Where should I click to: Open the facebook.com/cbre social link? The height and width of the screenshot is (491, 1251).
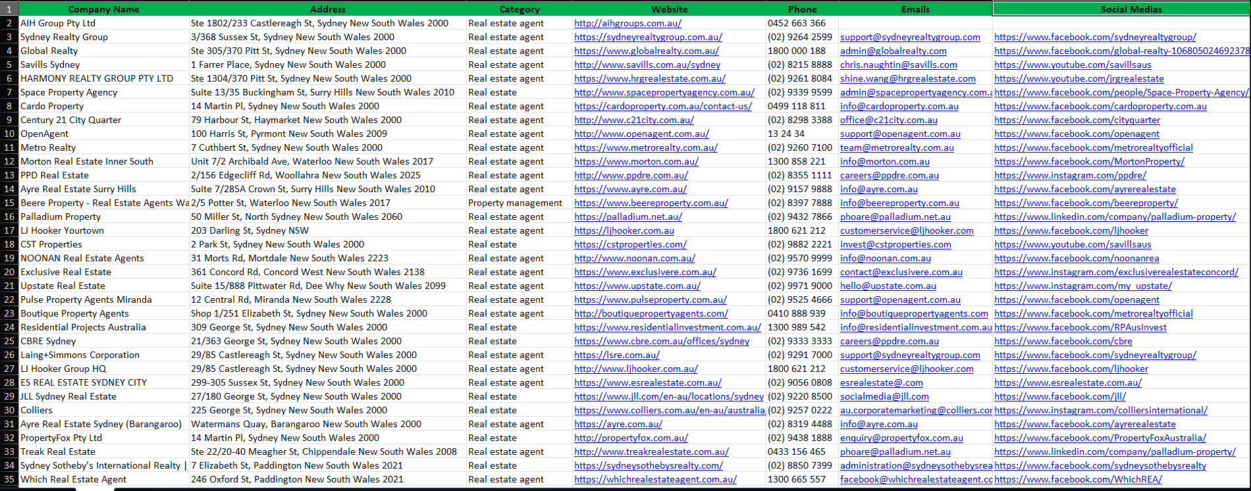1063,341
